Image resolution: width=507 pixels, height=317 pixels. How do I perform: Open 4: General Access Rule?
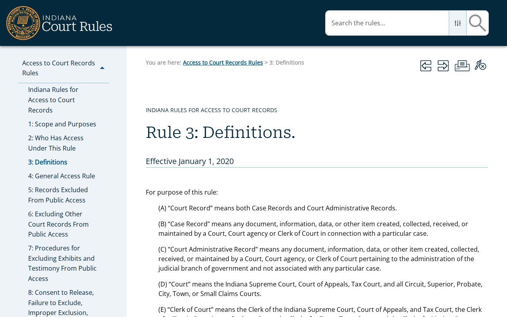pyautogui.click(x=61, y=176)
